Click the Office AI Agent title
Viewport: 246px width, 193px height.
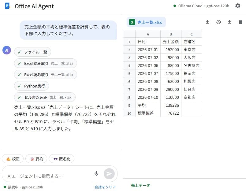(x=34, y=6)
